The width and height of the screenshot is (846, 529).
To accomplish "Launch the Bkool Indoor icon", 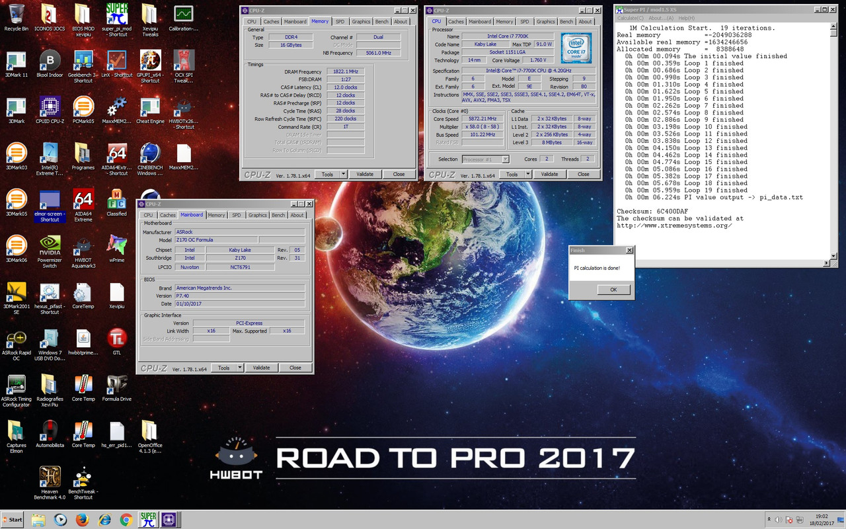I will [50, 64].
